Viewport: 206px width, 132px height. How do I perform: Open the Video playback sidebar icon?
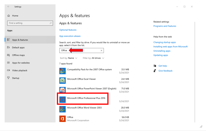point(8,70)
